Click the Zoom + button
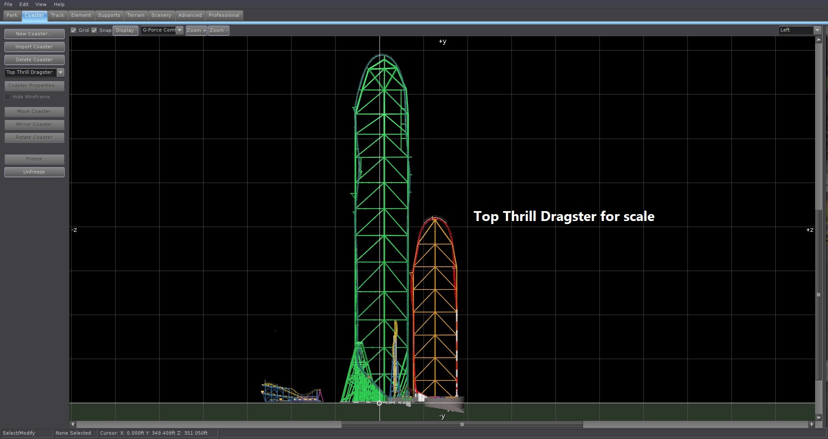Image resolution: width=828 pixels, height=439 pixels. (x=197, y=30)
